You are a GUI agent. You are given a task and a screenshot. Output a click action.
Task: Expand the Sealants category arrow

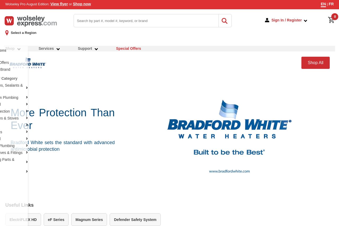click(27, 88)
